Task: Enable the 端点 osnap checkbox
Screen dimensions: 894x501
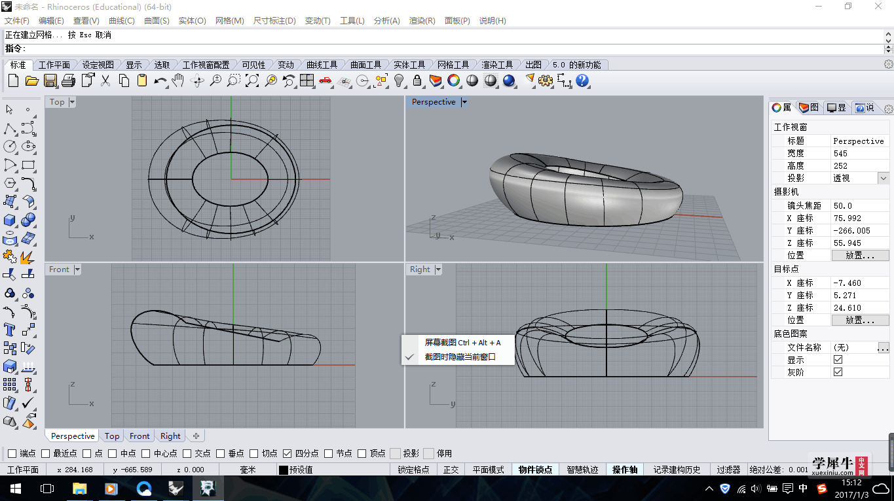Action: pos(12,453)
